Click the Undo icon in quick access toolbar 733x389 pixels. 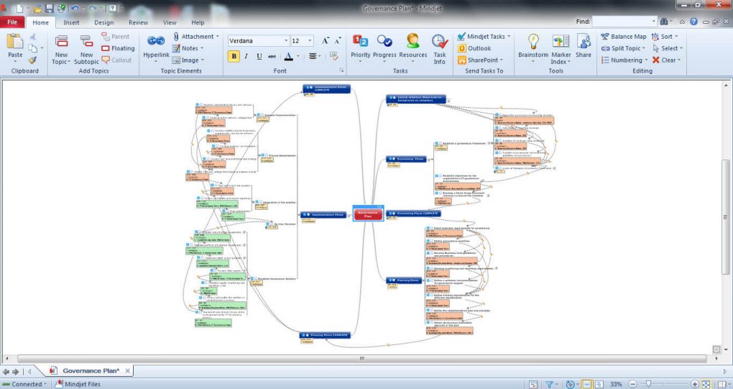coord(75,9)
